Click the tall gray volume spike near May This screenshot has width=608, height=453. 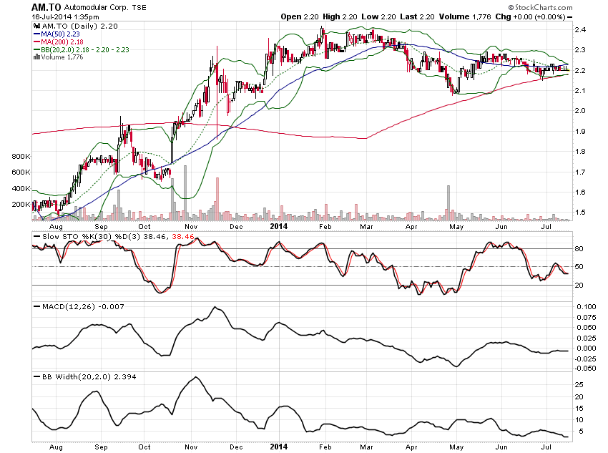[x=448, y=203]
